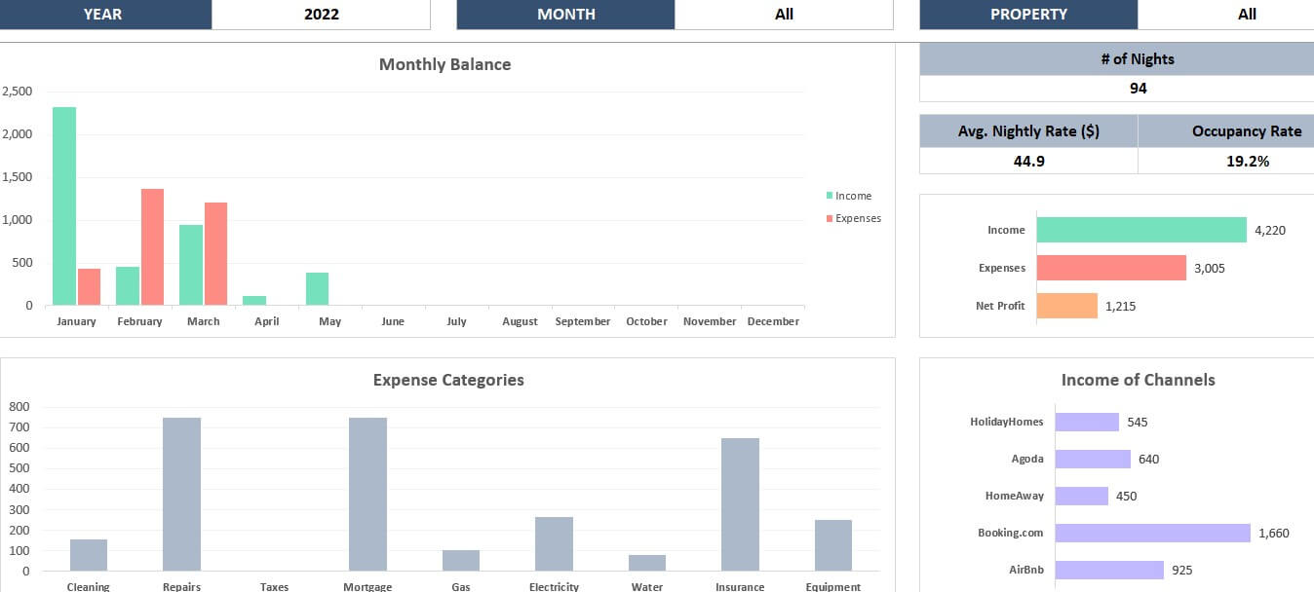Select April's green income bar
Image resolution: width=1314 pixels, height=592 pixels.
coord(254,300)
